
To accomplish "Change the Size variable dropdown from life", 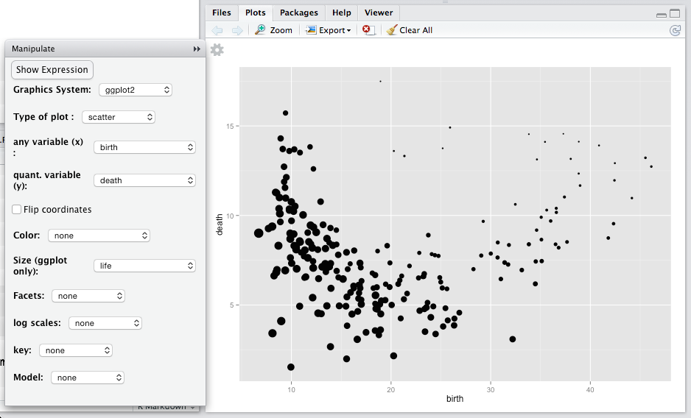I will [x=144, y=266].
